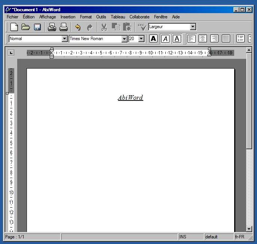Maximize the AbiWord window
This screenshot has height=244, width=257.
tap(242, 10)
